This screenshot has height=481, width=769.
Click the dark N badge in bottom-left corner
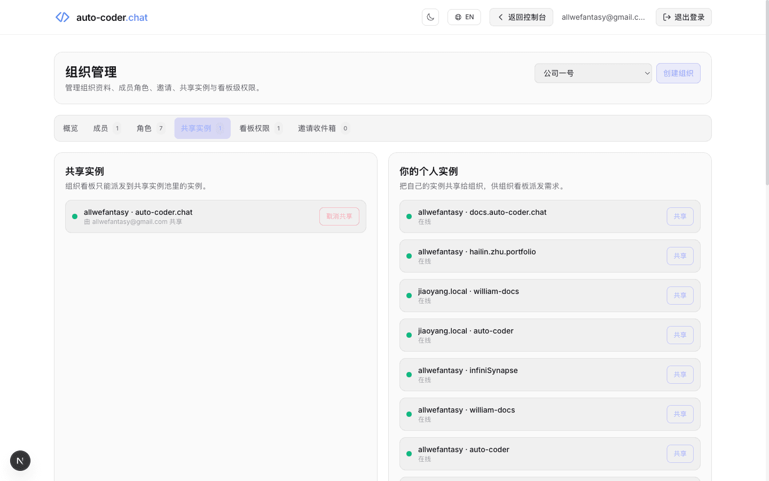pos(20,460)
